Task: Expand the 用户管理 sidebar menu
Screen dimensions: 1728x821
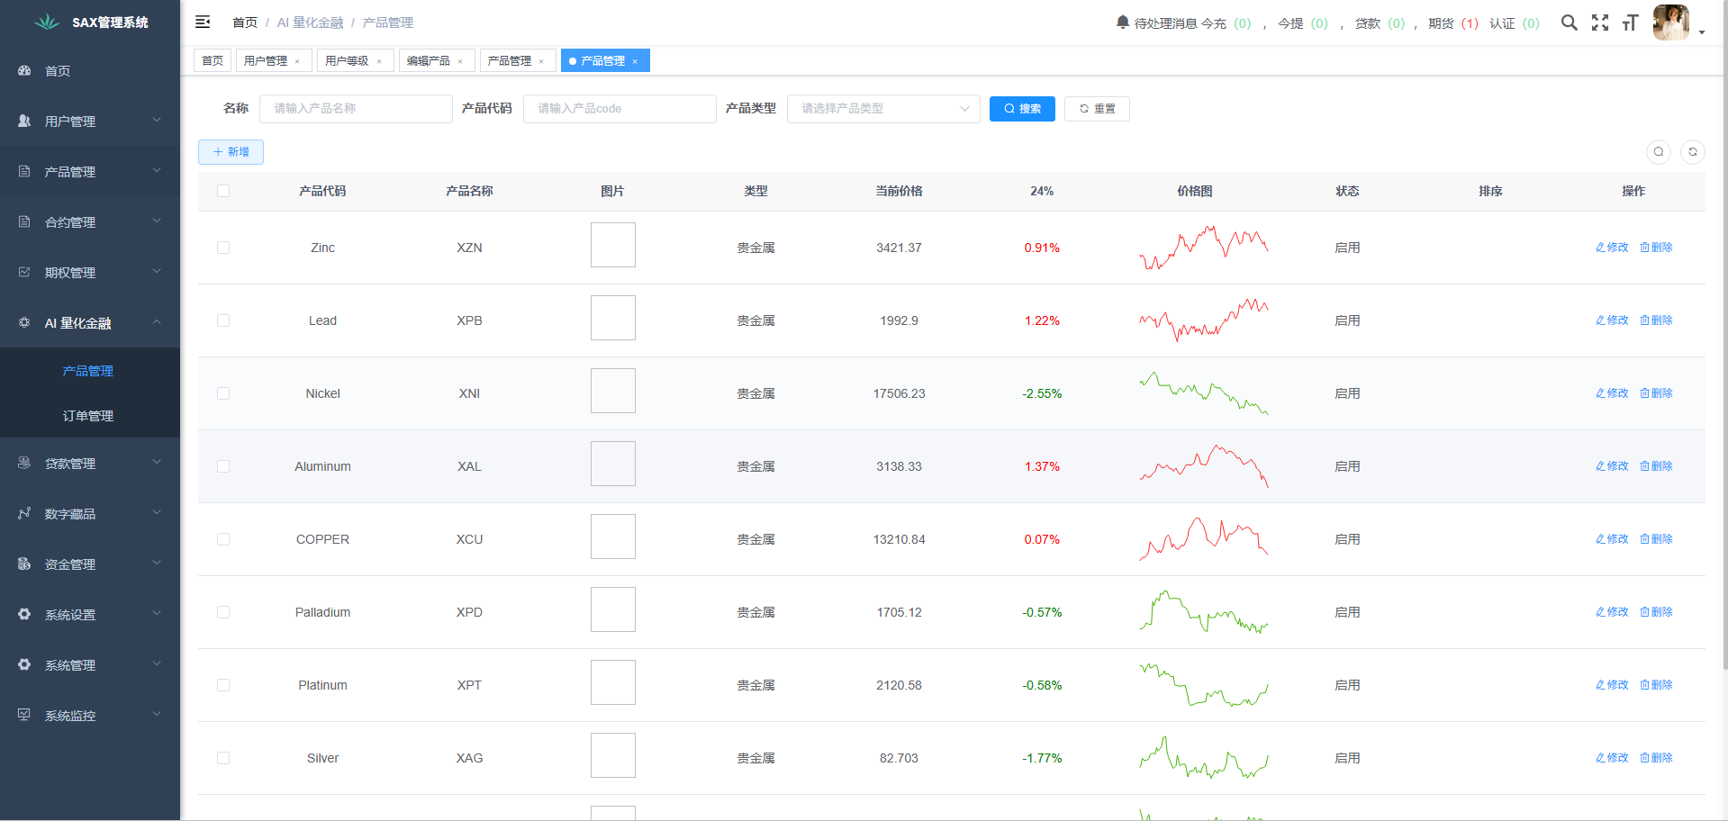Action: 90,121
